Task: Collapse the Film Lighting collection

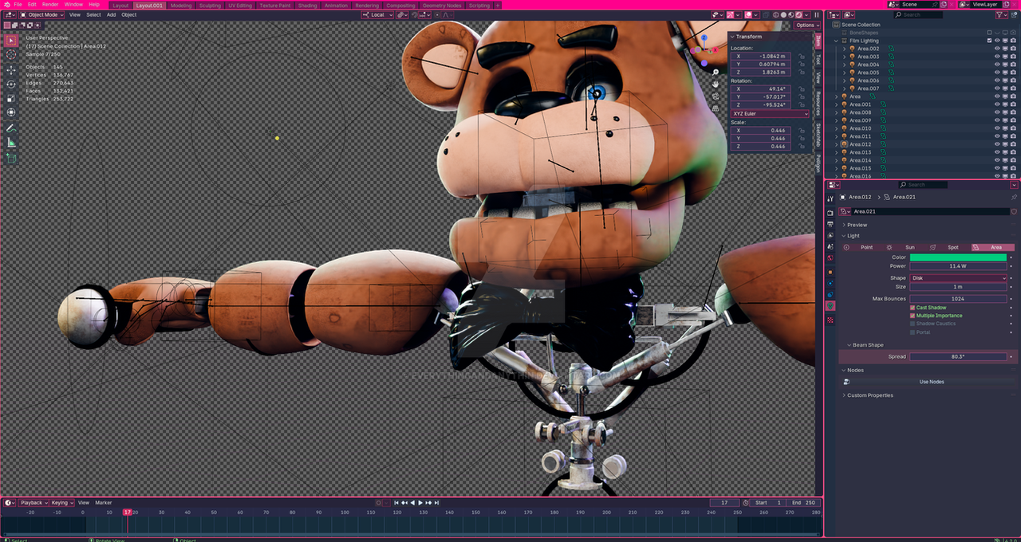Action: coord(837,41)
